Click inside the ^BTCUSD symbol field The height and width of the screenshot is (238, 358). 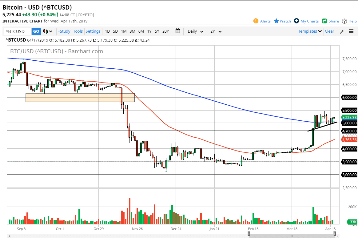pos(17,31)
